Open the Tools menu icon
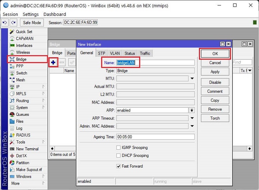Image resolution: width=259 pixels, height=190 pixels. [12, 142]
